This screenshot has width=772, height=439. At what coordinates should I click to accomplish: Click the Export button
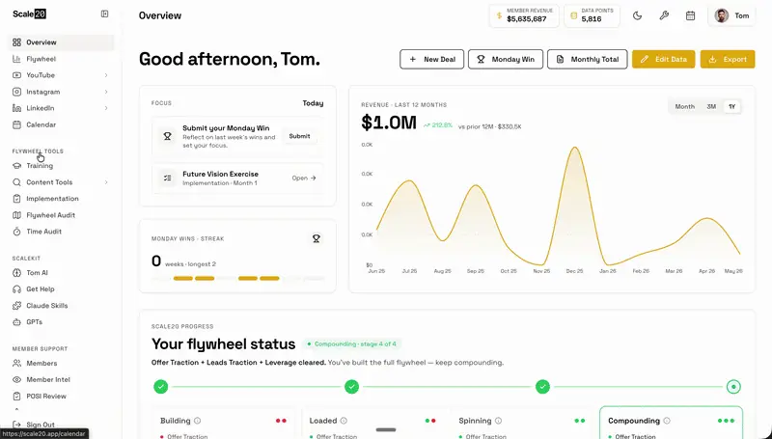point(728,59)
